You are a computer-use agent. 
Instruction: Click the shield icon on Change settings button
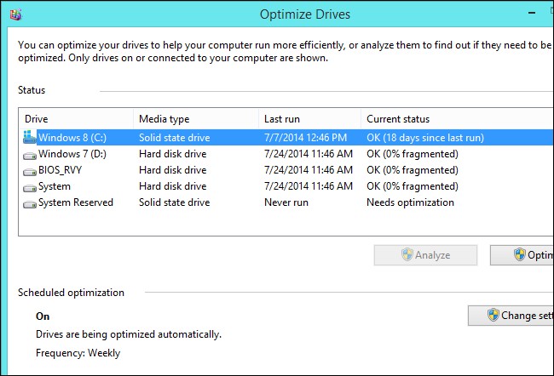tap(493, 315)
